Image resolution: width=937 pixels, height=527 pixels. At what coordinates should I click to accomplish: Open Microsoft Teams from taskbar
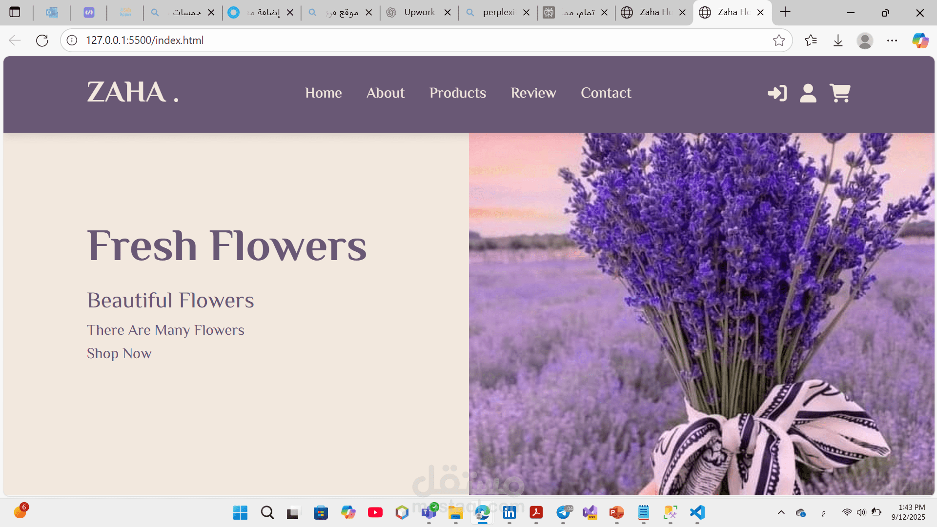click(x=429, y=512)
